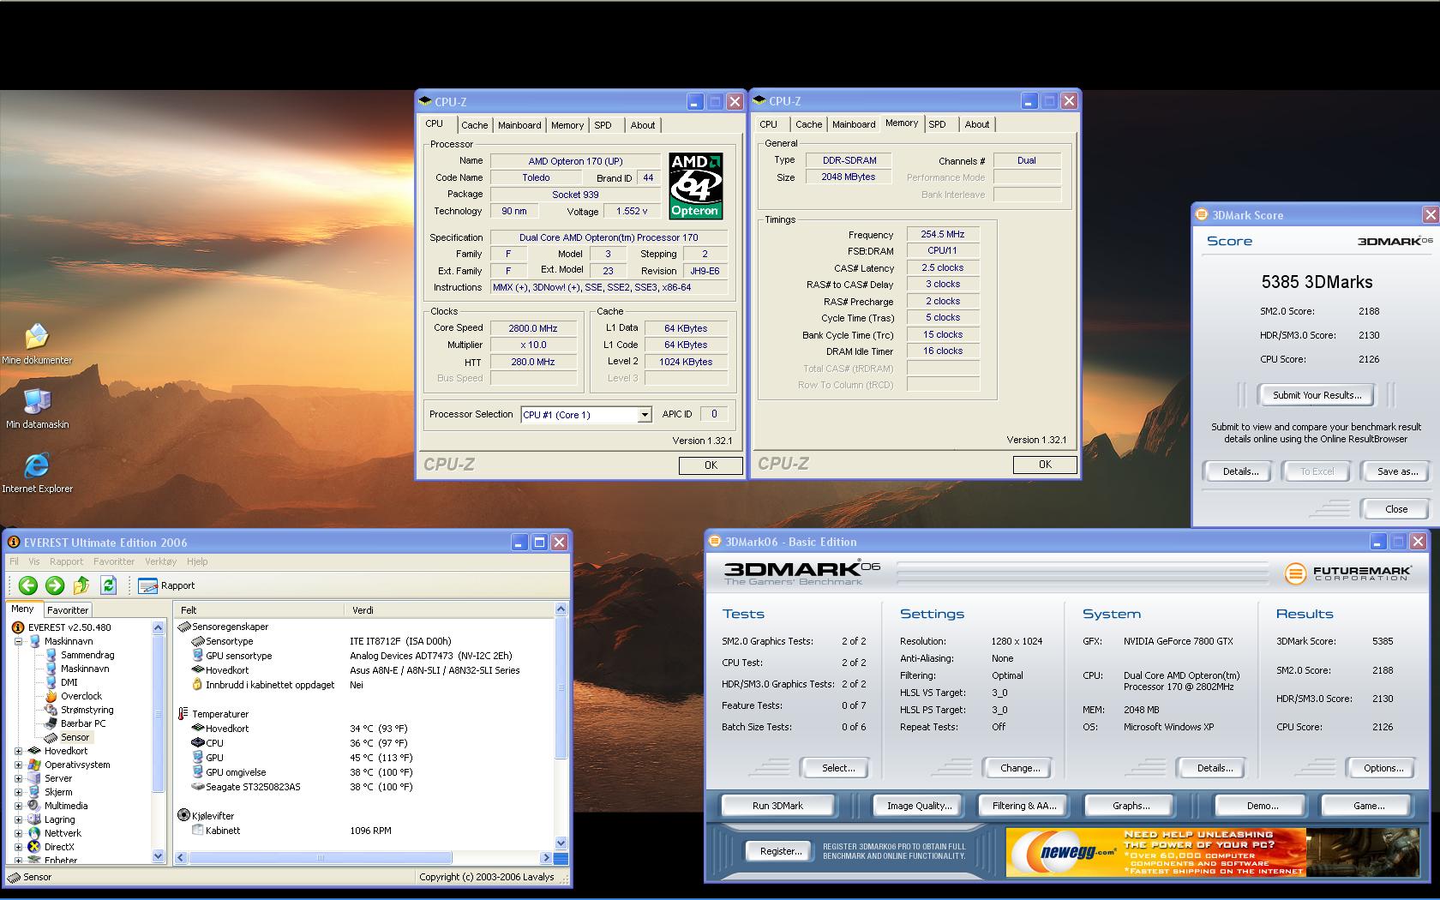Open the Favoritter menu in EVEREST

(x=114, y=561)
